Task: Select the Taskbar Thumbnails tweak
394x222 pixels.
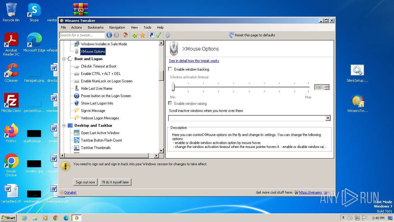Action: point(96,148)
